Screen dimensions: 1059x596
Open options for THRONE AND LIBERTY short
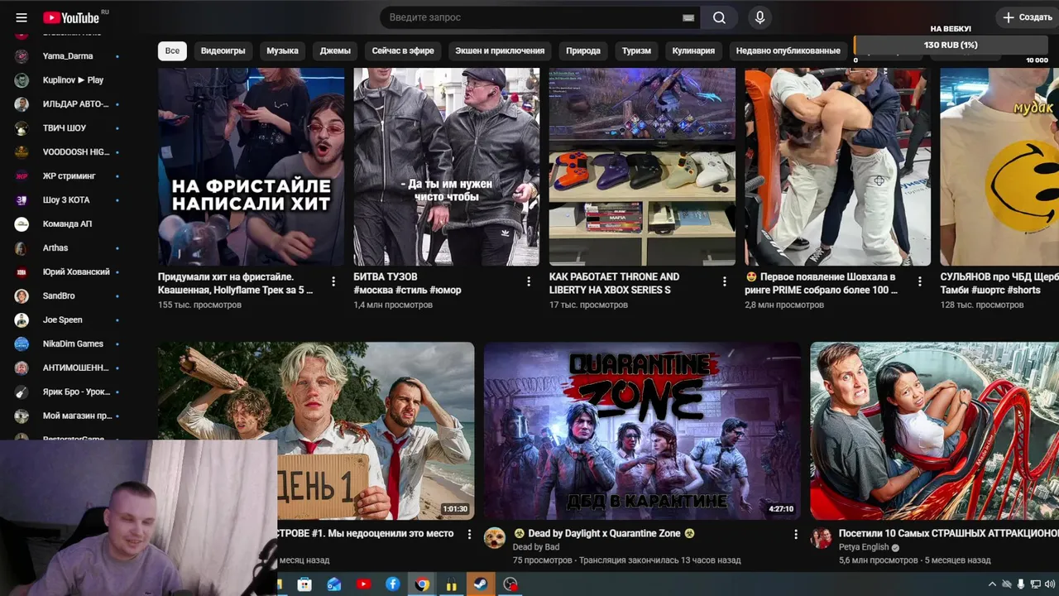coord(724,282)
